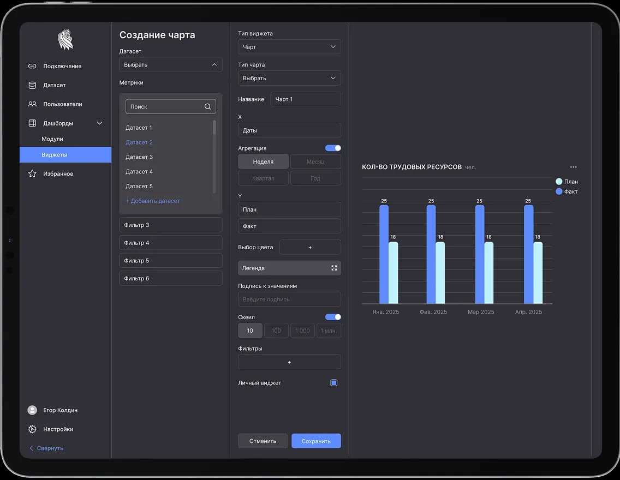Click the Пользователи users icon
The image size is (620, 480).
coord(32,104)
